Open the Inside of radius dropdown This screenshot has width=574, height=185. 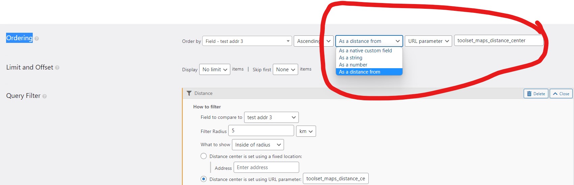point(258,145)
